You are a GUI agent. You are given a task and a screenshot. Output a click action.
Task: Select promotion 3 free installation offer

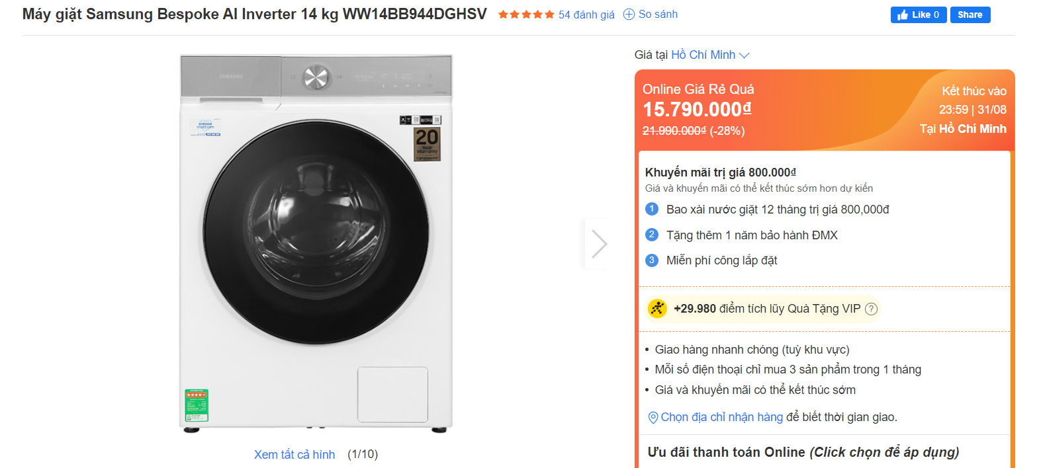(721, 260)
